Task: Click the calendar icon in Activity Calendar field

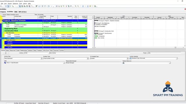Action: (130, 58)
